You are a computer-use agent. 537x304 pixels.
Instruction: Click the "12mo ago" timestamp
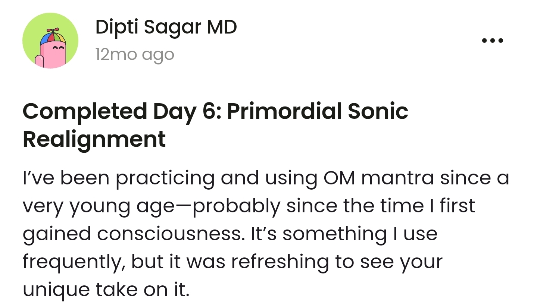pos(134,55)
